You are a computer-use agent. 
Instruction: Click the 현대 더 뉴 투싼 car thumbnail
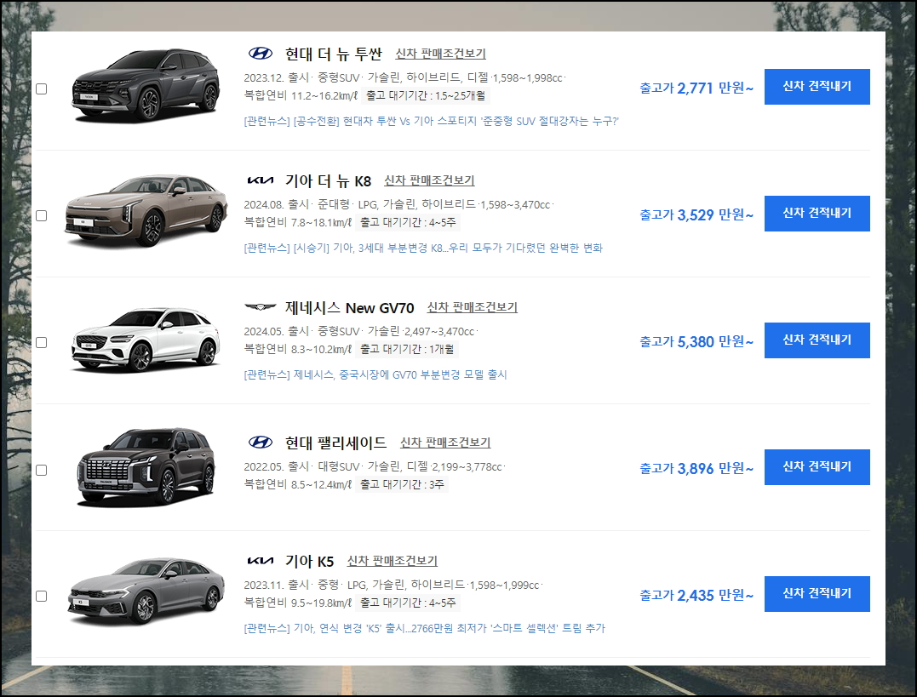[146, 86]
